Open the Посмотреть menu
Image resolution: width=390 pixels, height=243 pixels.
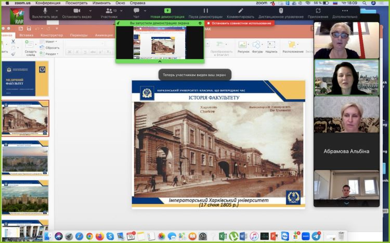[x=76, y=3]
